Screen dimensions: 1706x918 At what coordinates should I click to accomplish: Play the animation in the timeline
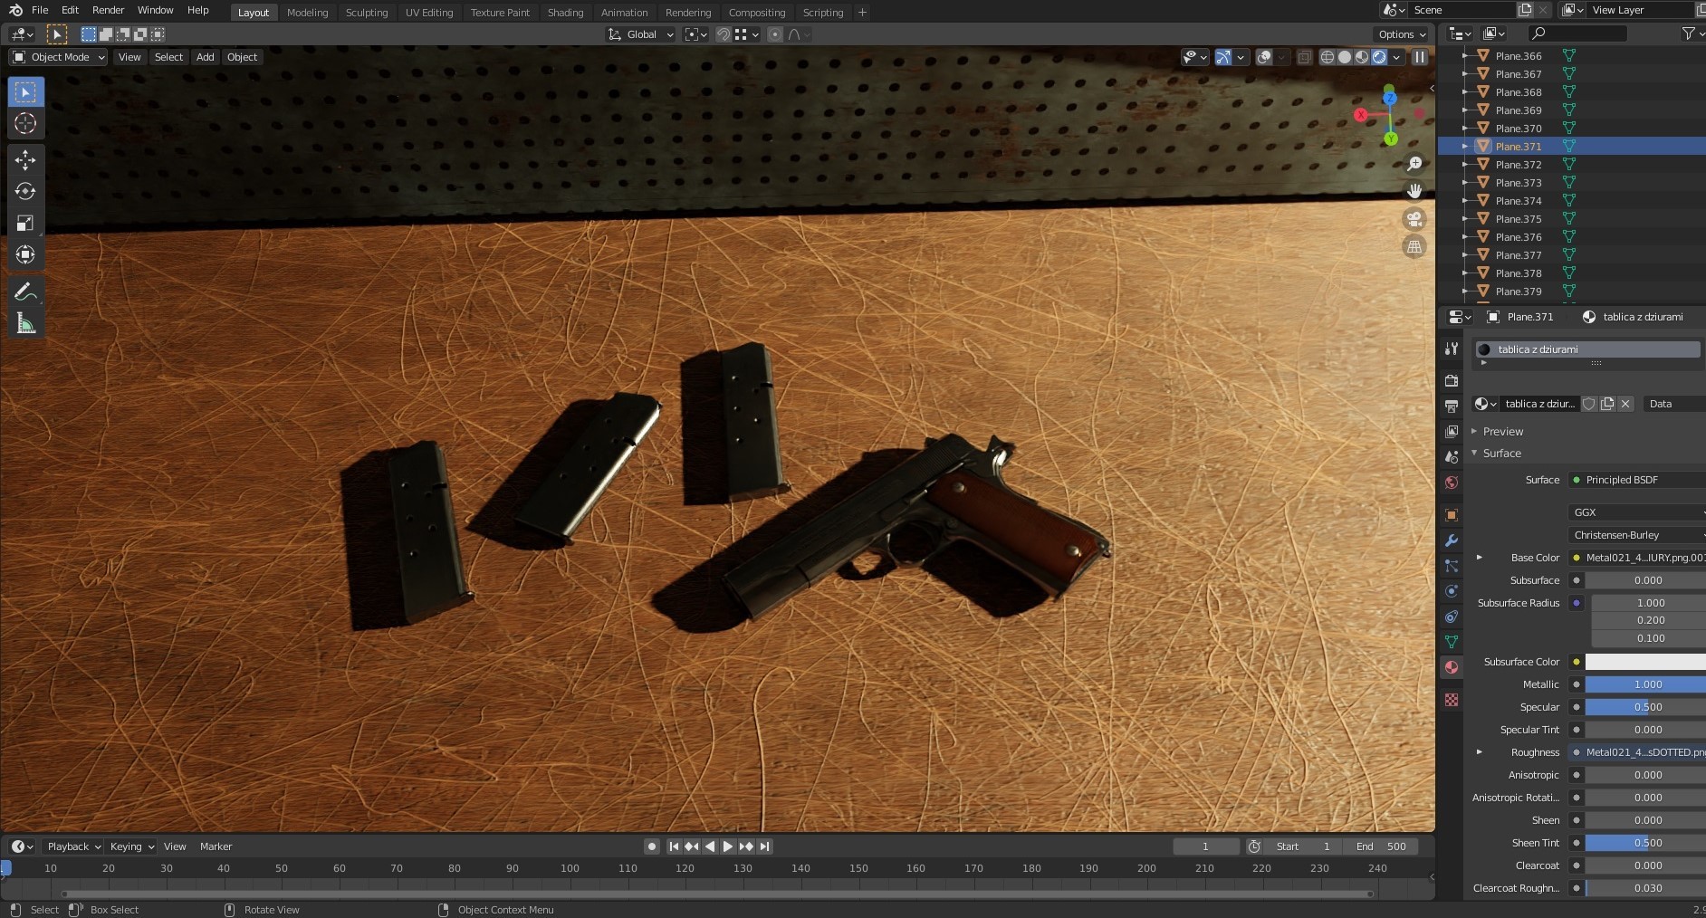(727, 846)
